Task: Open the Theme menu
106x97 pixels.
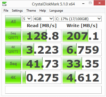Action: (x=31, y=11)
